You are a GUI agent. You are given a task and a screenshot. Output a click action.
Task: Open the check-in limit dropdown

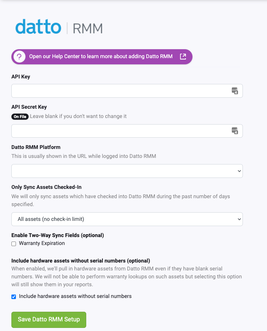127,219
